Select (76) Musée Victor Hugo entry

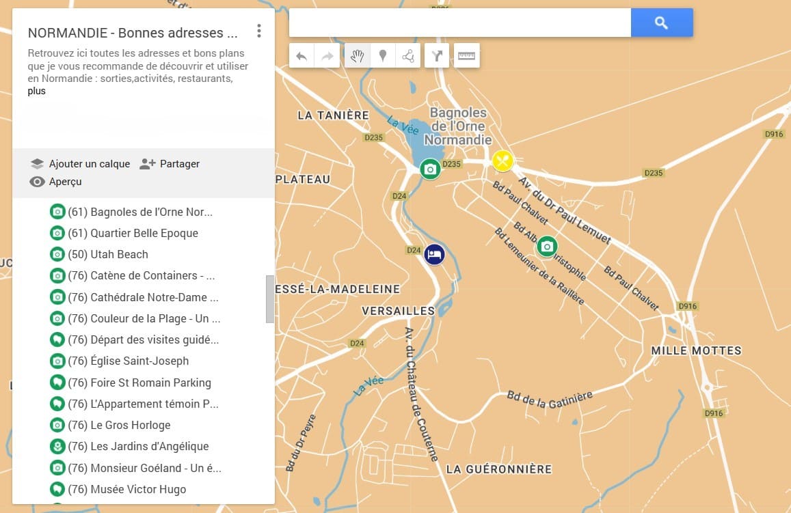(x=127, y=489)
